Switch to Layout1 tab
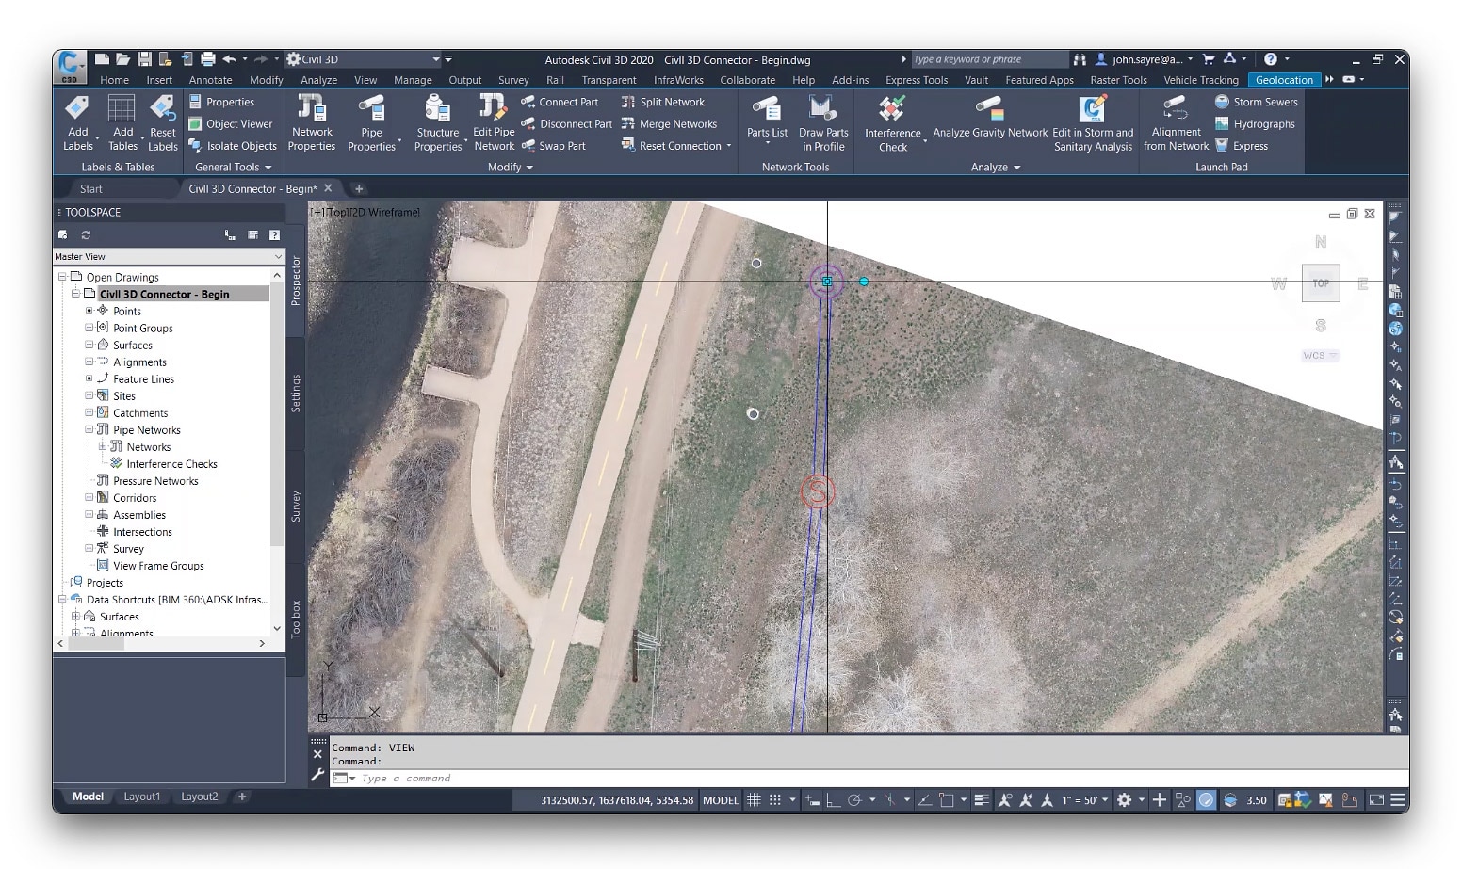This screenshot has height=869, width=1462. coord(142,797)
